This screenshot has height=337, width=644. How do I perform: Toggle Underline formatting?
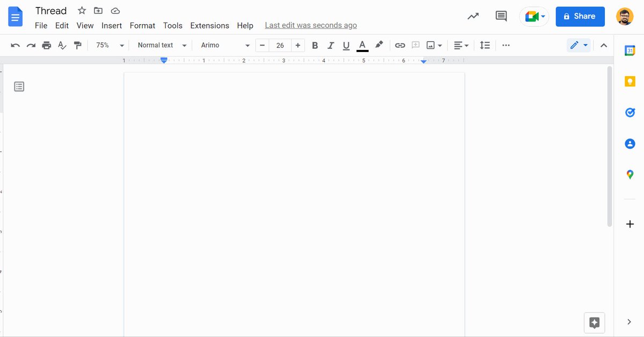click(x=346, y=46)
